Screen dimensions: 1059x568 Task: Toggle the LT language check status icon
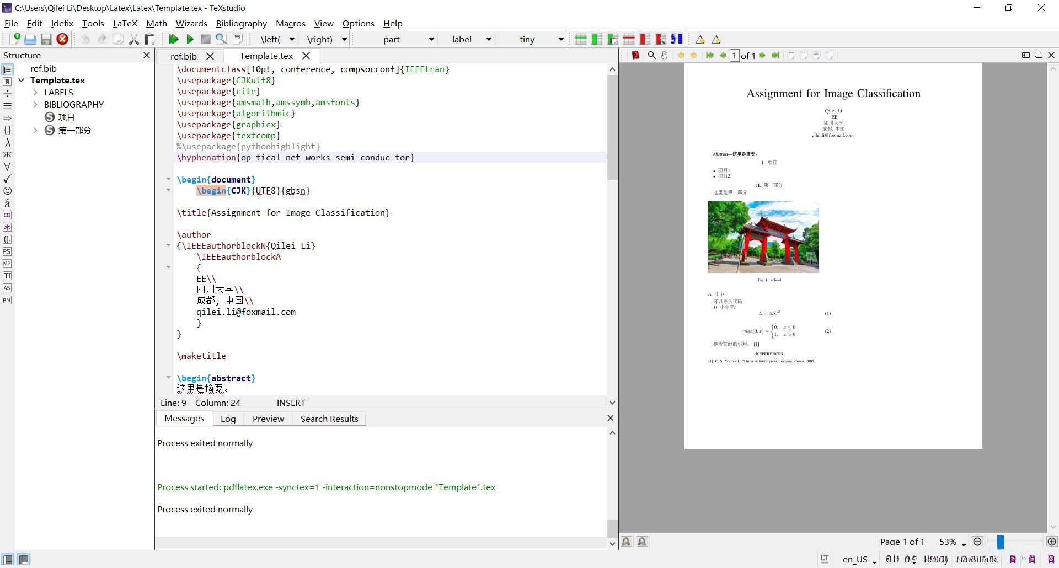825,559
